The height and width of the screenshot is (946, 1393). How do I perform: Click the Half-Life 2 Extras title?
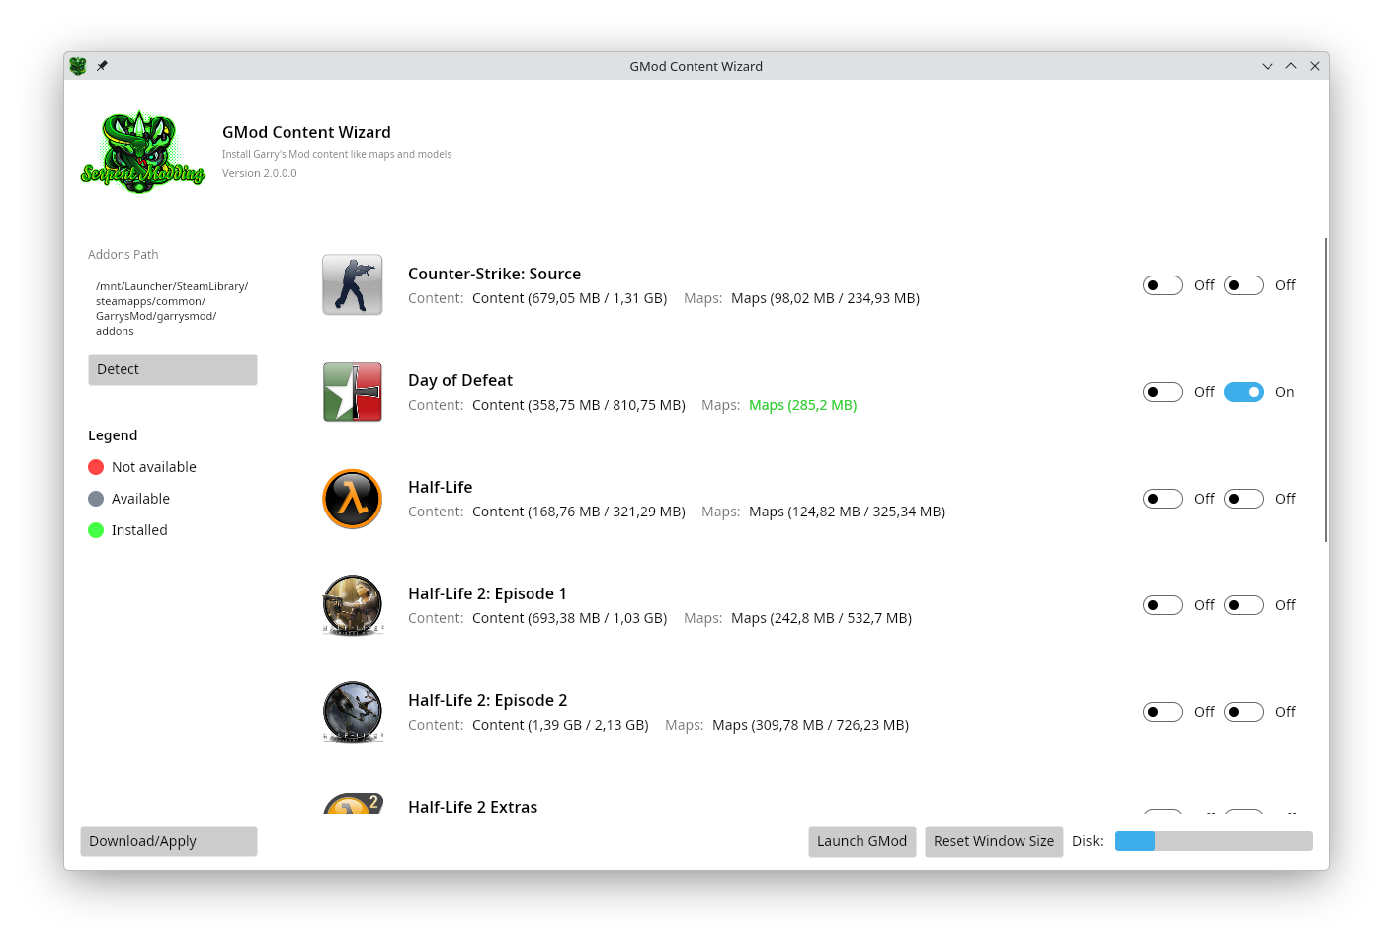click(473, 807)
